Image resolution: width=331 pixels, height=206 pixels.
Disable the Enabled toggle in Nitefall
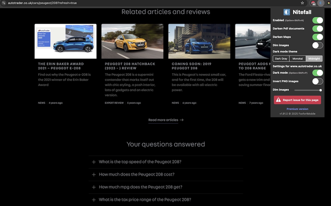(x=317, y=20)
